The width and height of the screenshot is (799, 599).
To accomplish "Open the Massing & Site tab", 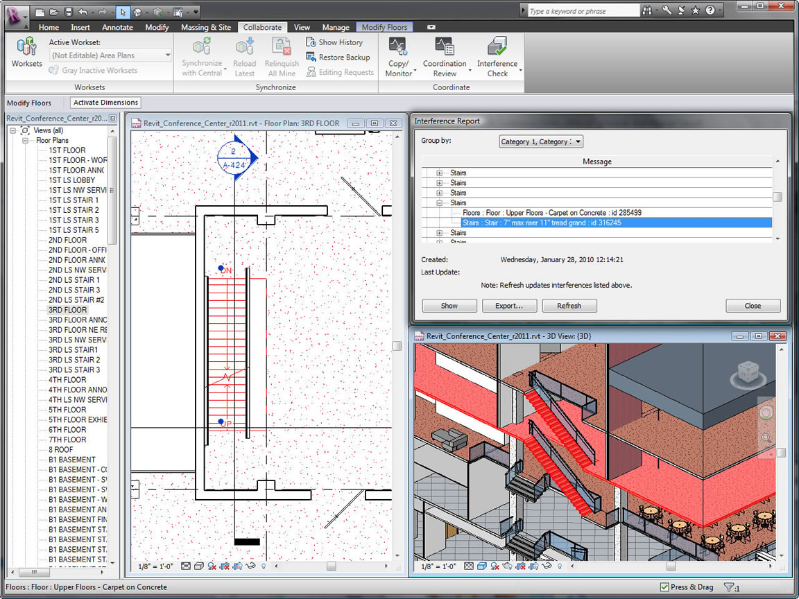I will click(206, 27).
